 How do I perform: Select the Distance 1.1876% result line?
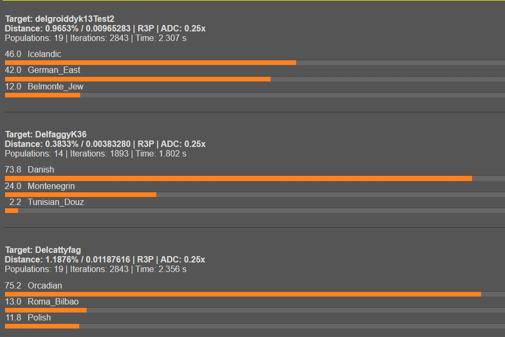(105, 260)
